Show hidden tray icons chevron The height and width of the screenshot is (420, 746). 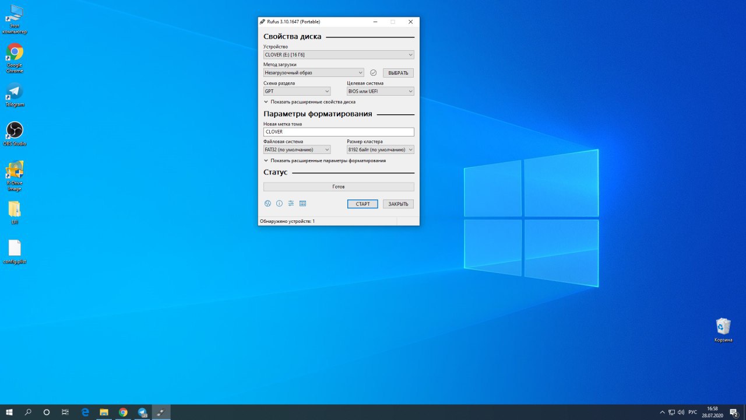pyautogui.click(x=662, y=412)
